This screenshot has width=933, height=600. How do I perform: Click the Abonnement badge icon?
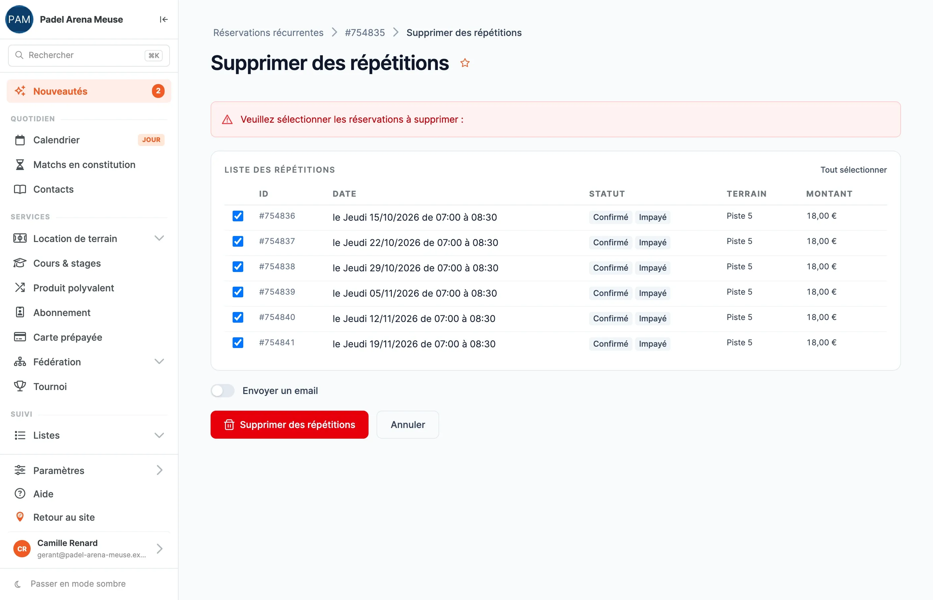point(20,312)
